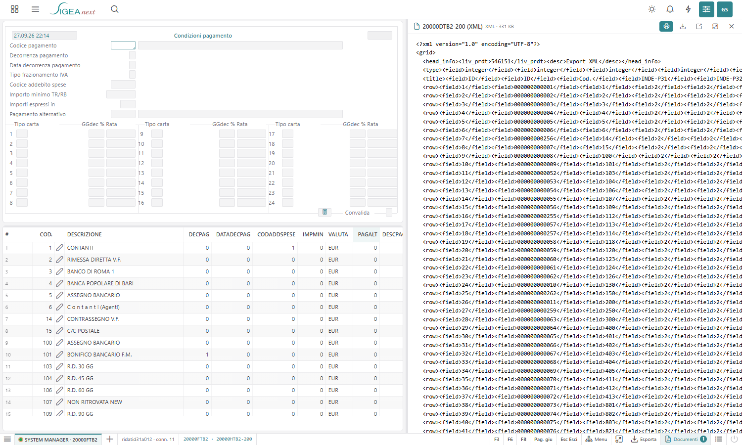Open the hamburger menu in top bar
This screenshot has height=445, width=742.
point(35,9)
